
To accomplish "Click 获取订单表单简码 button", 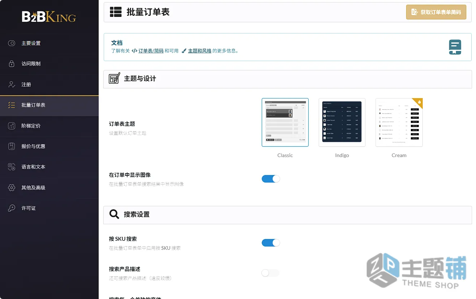I will click(436, 12).
